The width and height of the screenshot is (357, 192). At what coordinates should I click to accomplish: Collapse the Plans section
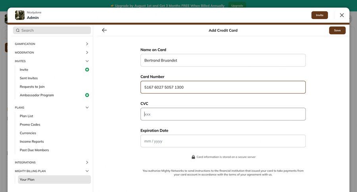point(52,108)
